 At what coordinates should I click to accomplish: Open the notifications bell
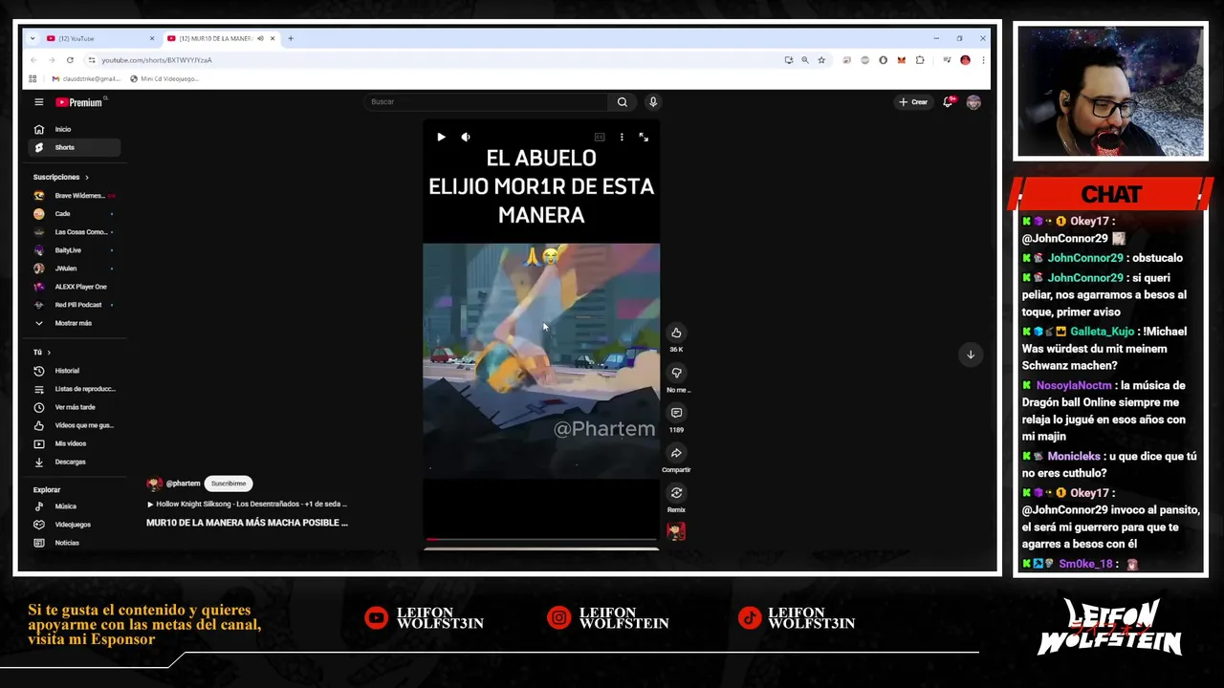point(948,102)
